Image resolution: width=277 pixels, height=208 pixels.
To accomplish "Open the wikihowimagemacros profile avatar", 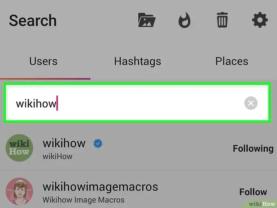I will point(19,191).
